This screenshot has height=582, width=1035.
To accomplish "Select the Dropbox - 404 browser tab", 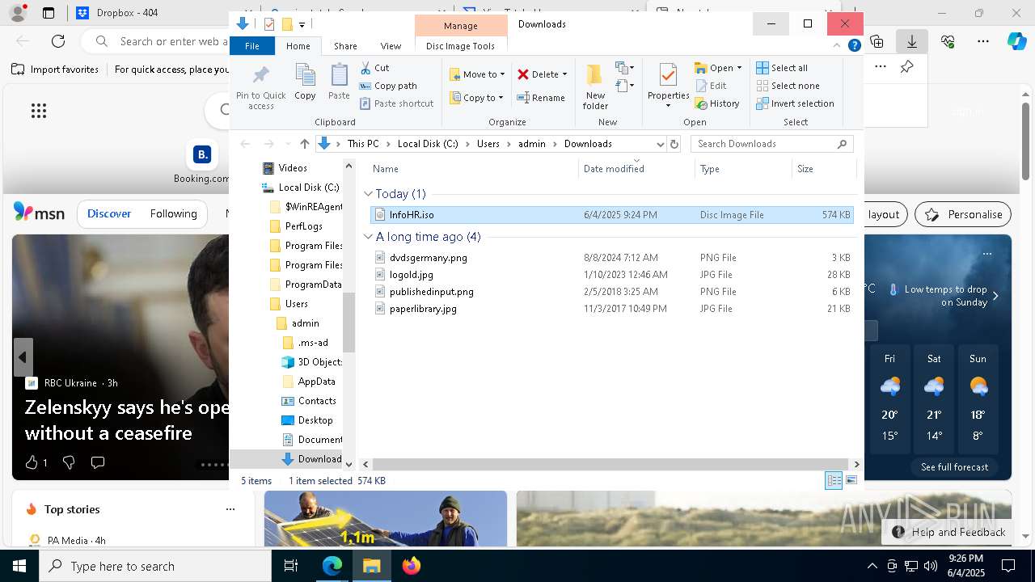I will tap(127, 13).
